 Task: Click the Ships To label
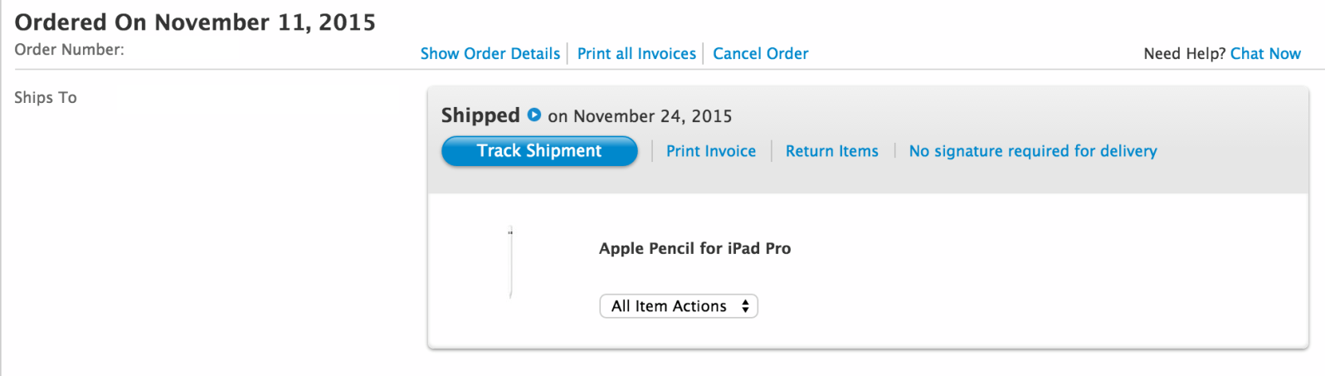coord(46,98)
